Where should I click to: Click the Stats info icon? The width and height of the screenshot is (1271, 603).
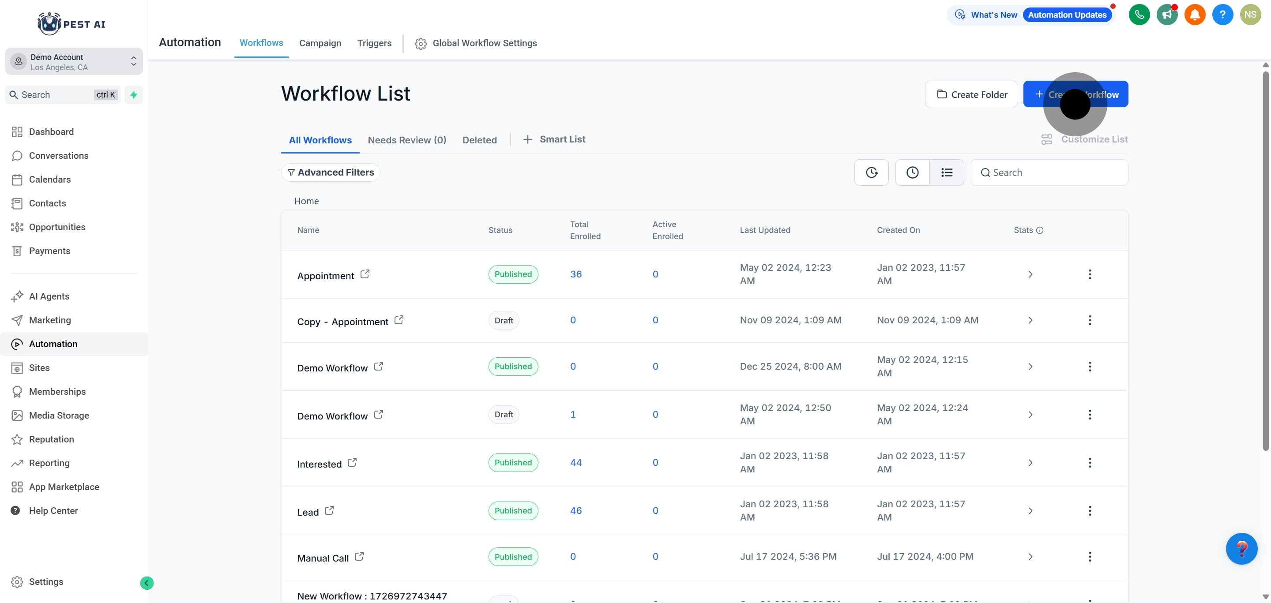click(1040, 230)
